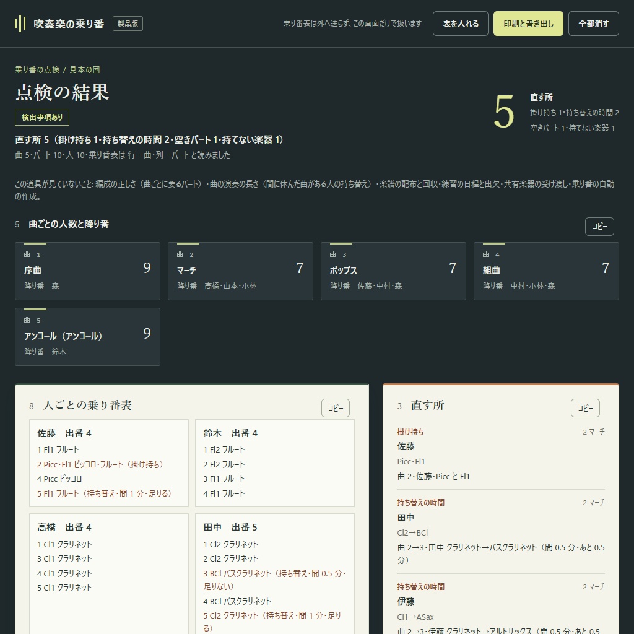Click the 佐藤 出番 4 card heading
Viewport: 634px width, 634px height.
click(x=64, y=433)
